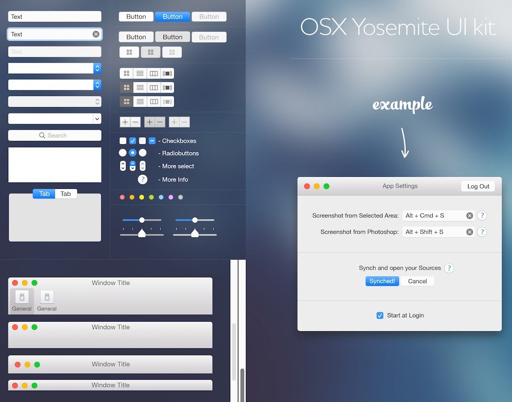Select the selected General toolbar icon in window
This screenshot has height=402, width=512.
[x=22, y=300]
